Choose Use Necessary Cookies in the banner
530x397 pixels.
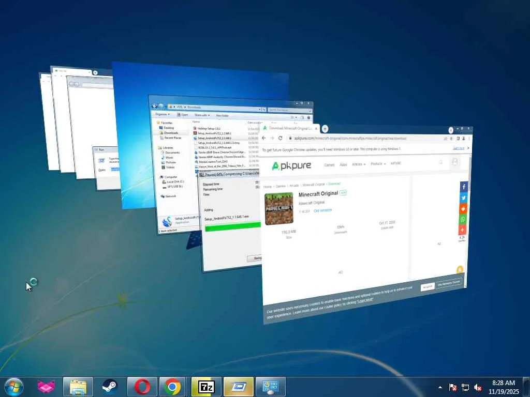[449, 283]
